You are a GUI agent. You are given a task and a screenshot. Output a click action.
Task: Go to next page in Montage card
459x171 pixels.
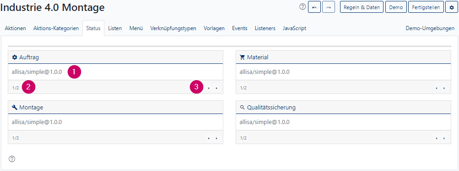click(x=216, y=138)
